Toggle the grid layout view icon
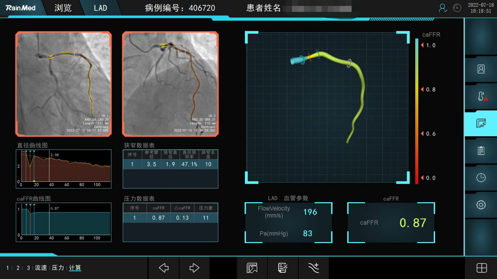Viewport: 497px width, 279px height. (482, 268)
